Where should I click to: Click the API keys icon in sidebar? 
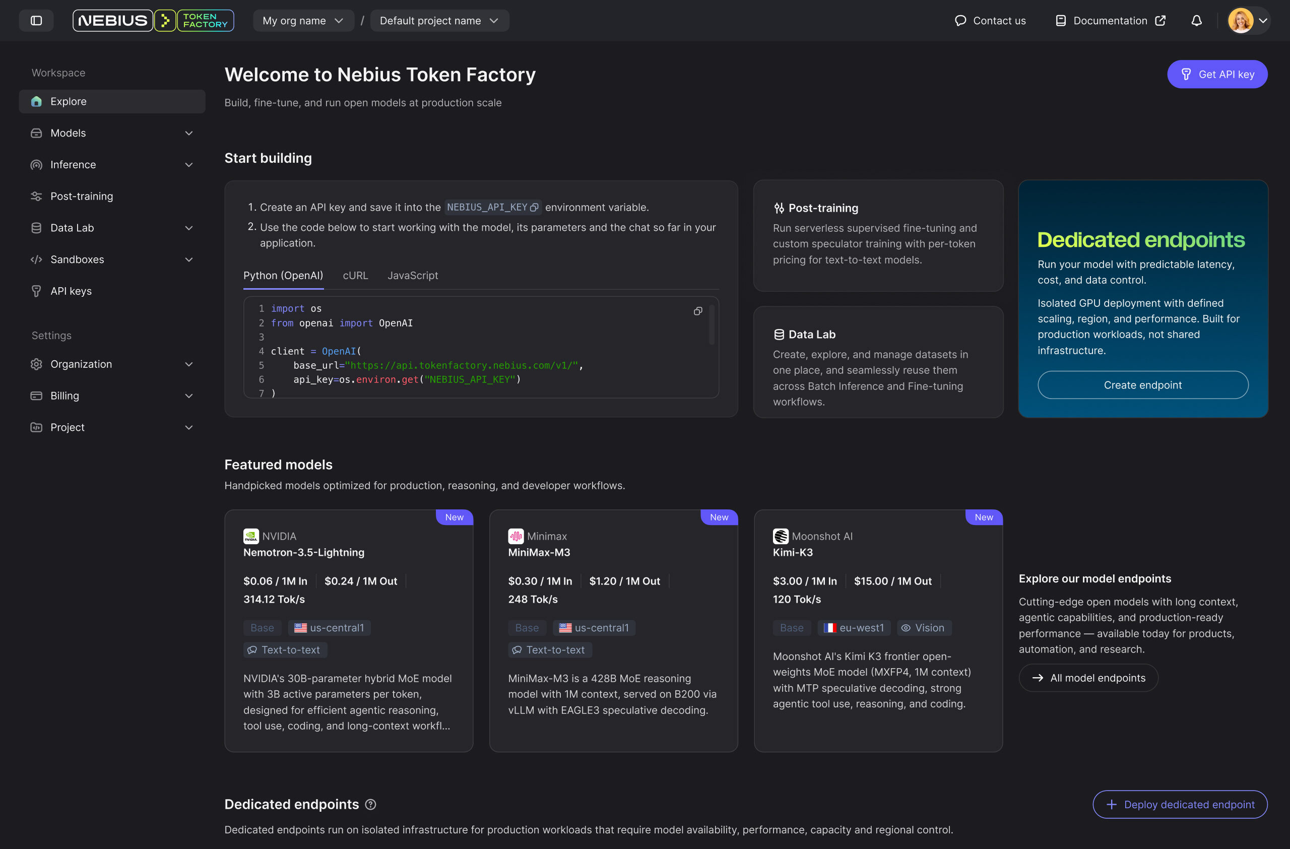[36, 291]
